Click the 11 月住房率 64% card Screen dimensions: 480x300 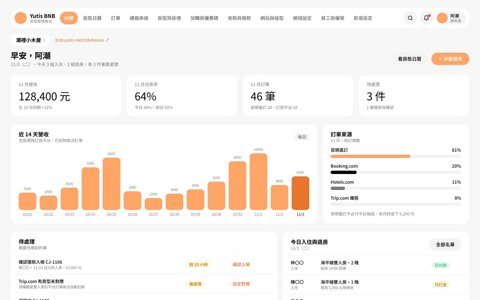point(182,96)
